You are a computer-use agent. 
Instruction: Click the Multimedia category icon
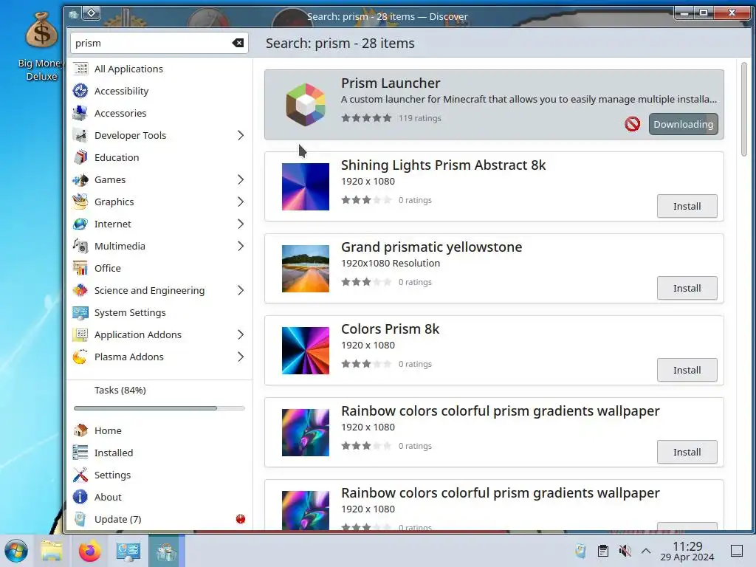pyautogui.click(x=80, y=247)
